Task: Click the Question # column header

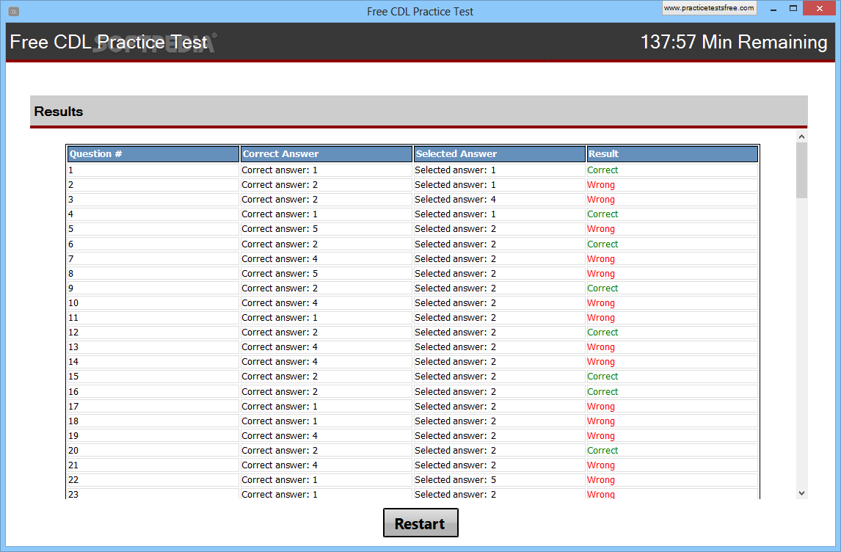Action: pos(153,154)
